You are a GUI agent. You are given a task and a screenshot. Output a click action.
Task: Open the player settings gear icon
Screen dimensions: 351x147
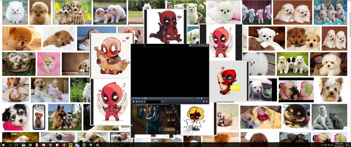click(x=207, y=102)
